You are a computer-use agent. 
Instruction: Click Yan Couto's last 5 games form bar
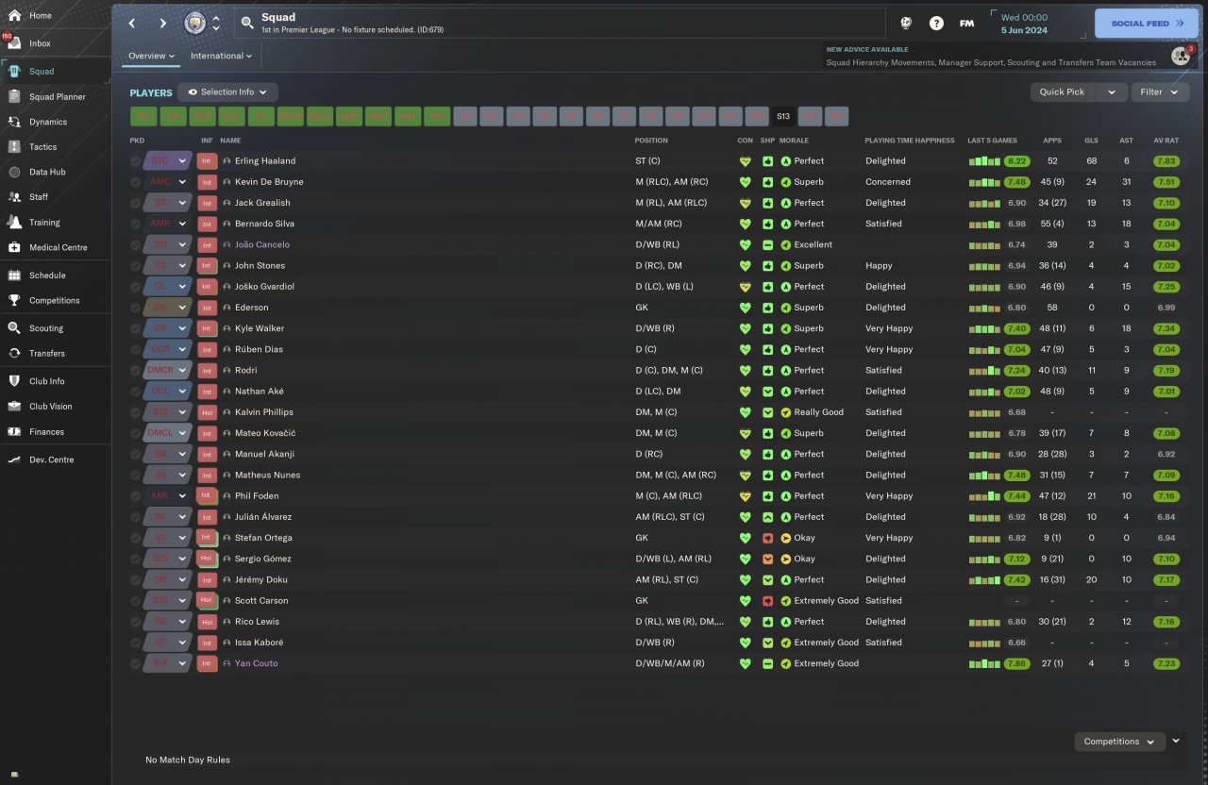click(x=984, y=663)
